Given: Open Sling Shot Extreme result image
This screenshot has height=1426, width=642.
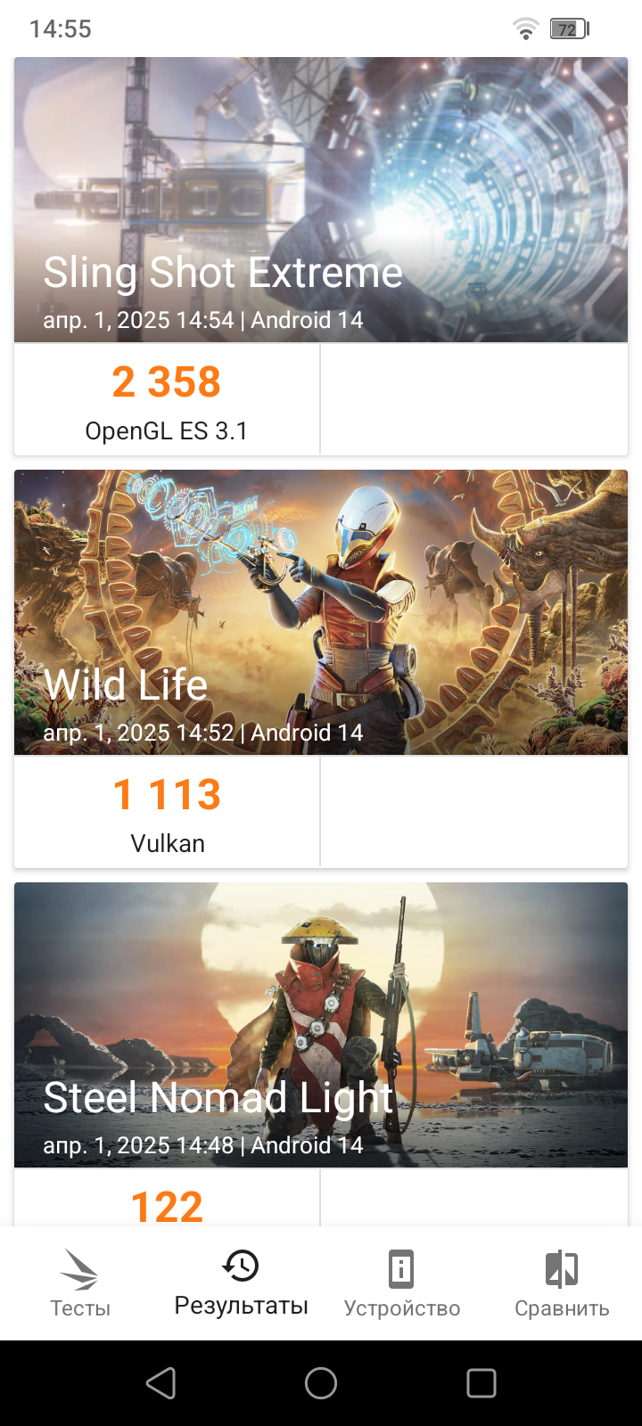Looking at the screenshot, I should pyautogui.click(x=321, y=200).
